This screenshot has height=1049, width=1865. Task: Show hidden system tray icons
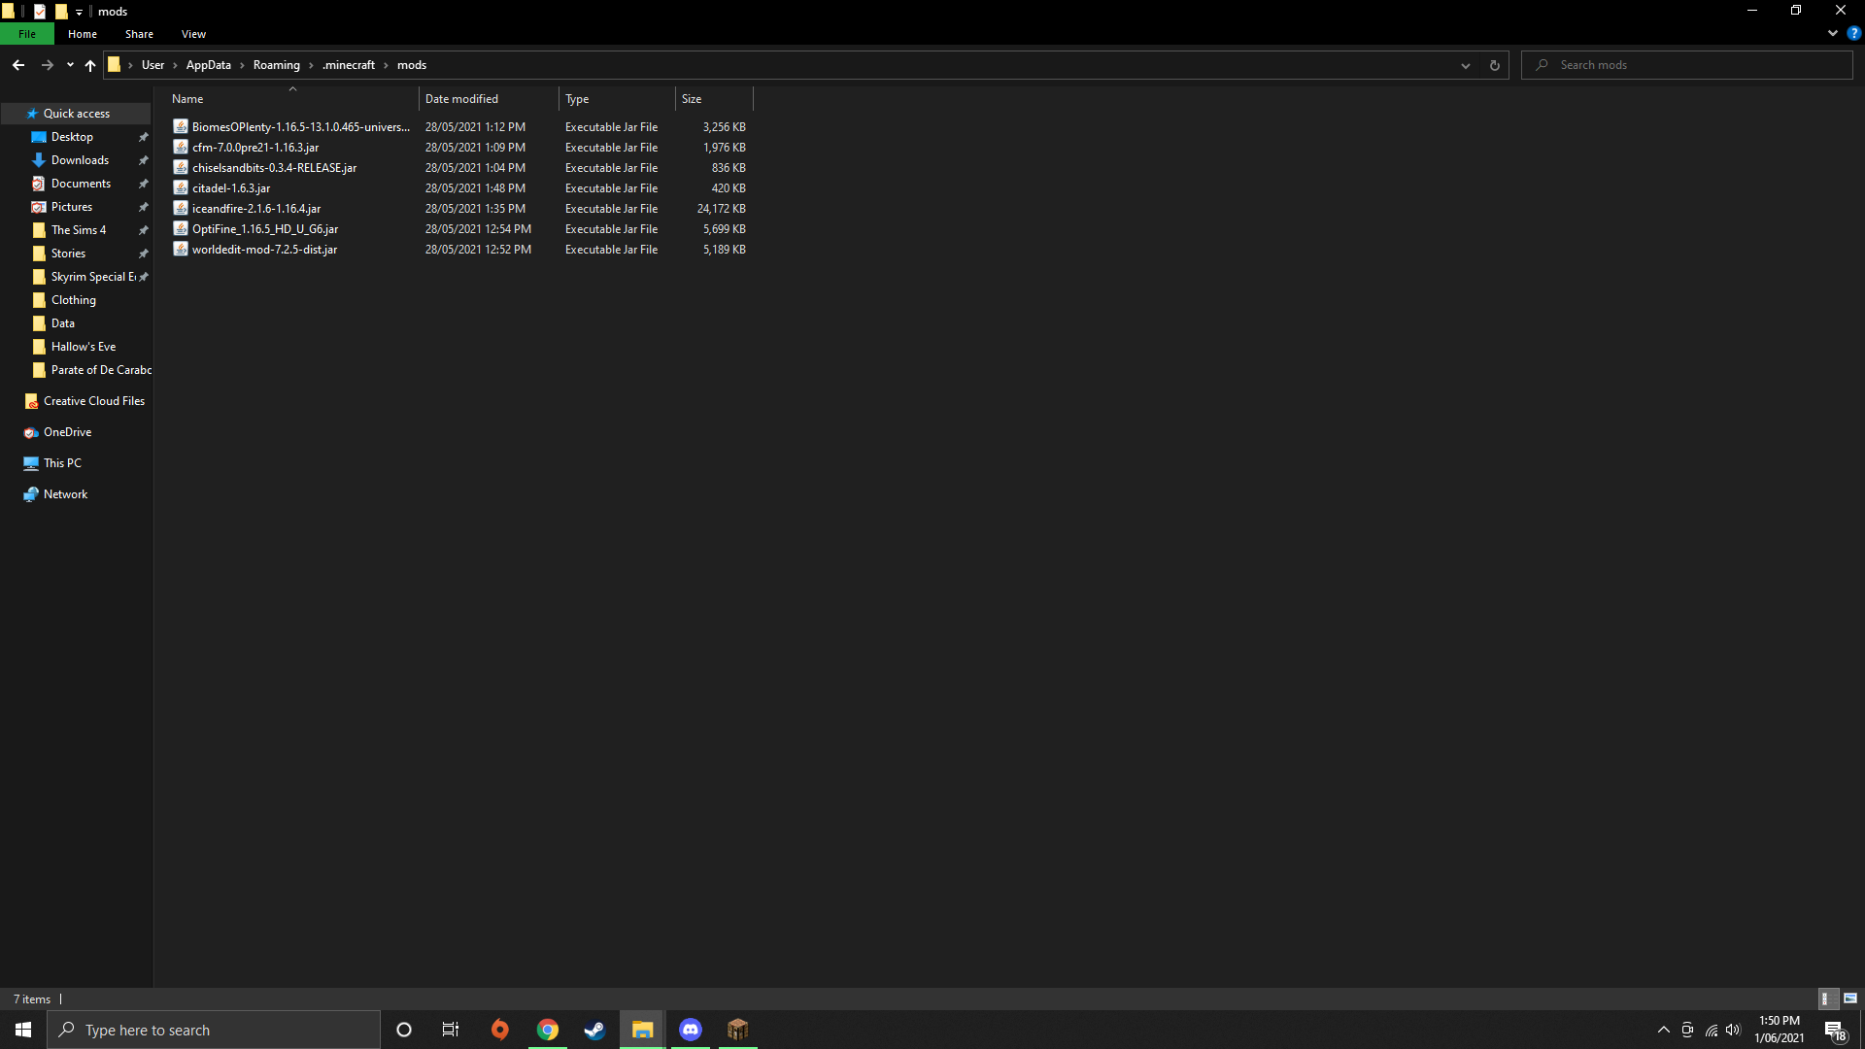pos(1664,1030)
